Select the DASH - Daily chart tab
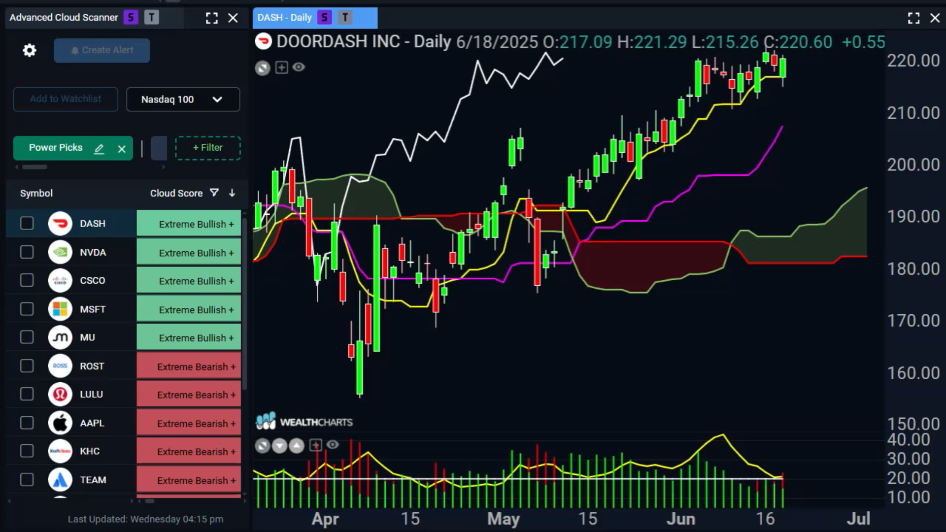The width and height of the screenshot is (946, 532). click(315, 18)
